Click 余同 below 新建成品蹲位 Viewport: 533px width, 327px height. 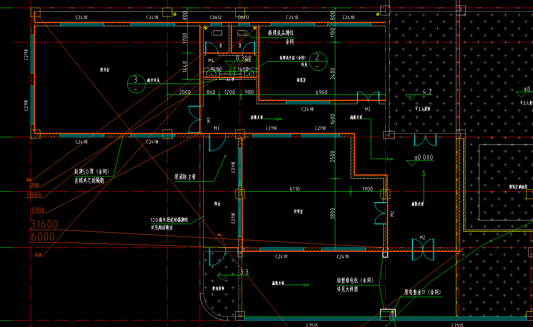click(290, 42)
